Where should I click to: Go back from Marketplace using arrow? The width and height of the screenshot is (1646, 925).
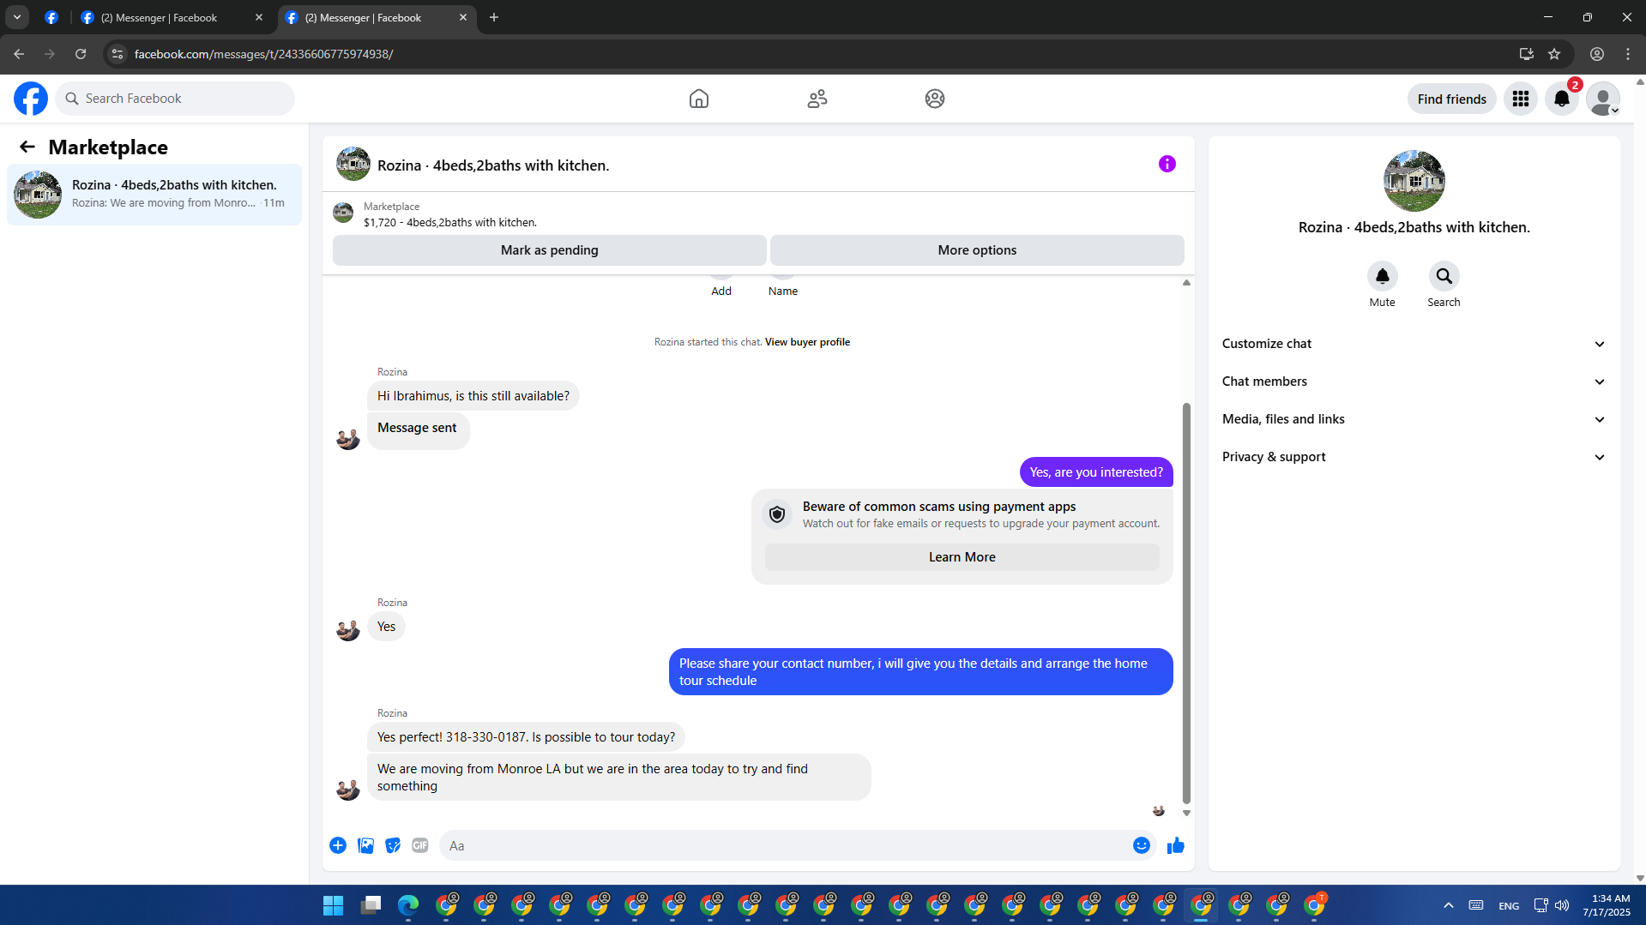coord(27,147)
